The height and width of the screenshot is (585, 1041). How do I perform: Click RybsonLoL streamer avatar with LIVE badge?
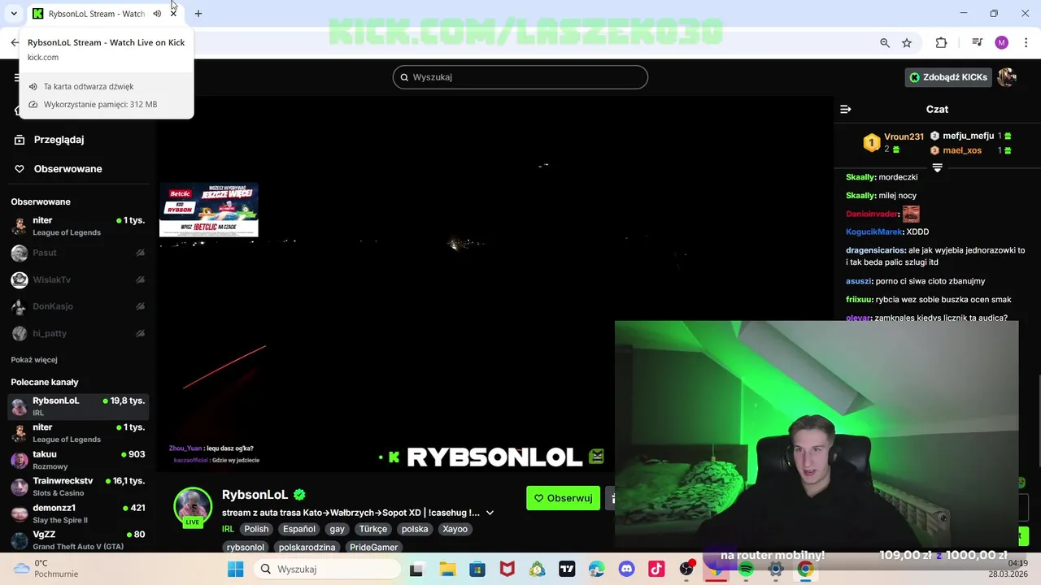[x=193, y=507]
